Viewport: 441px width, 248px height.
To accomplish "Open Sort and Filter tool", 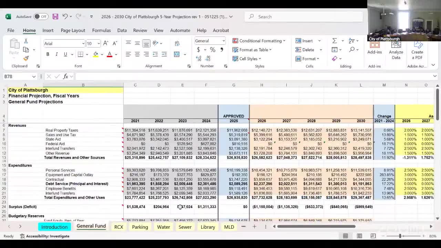I will (x=351, y=41).
